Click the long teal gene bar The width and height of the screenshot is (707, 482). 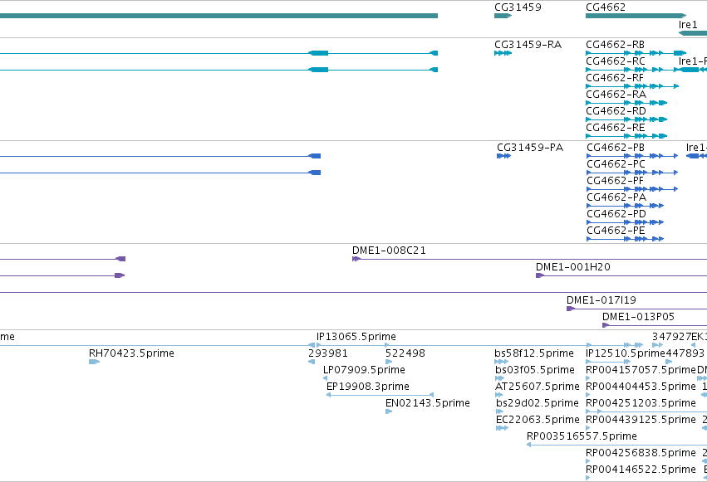click(x=218, y=16)
